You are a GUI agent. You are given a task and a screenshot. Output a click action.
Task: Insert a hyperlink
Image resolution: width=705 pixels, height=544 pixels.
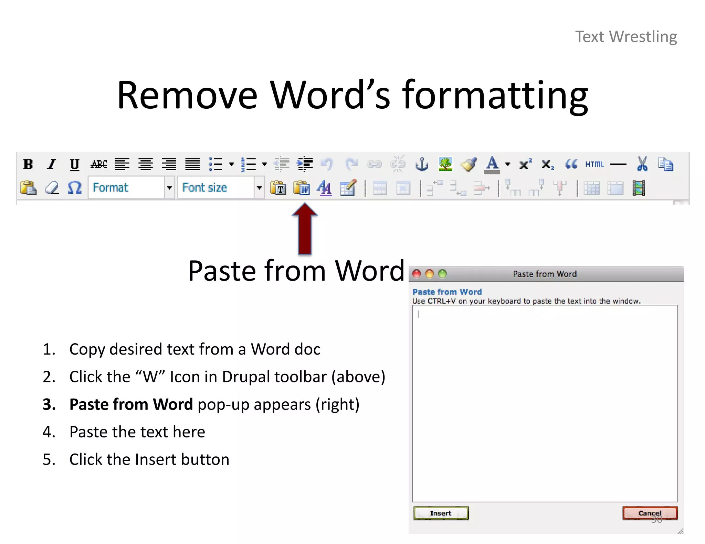click(x=374, y=164)
